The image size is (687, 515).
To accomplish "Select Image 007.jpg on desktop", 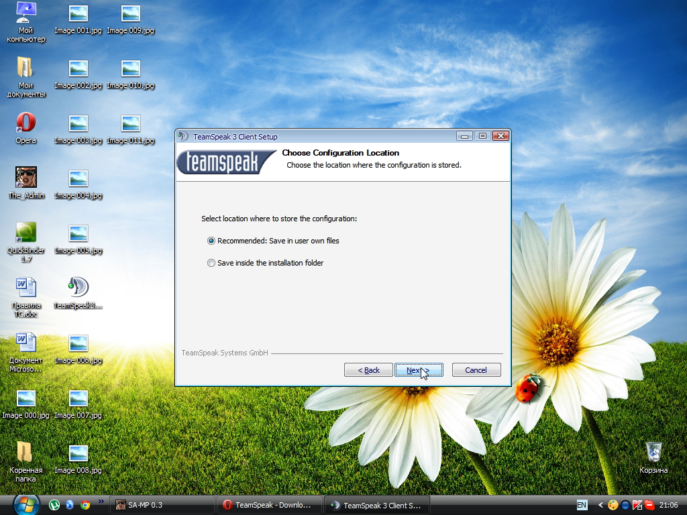I will tap(78, 404).
